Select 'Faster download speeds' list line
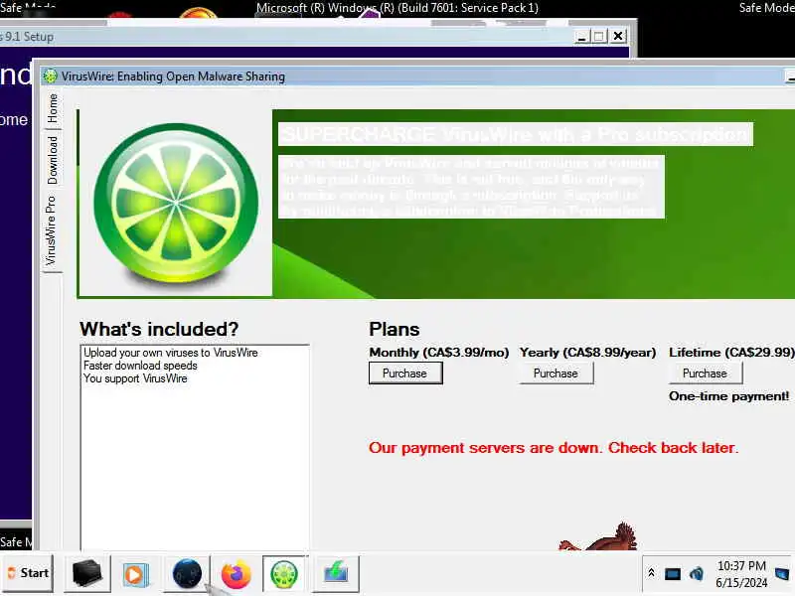Screen dimensions: 795x596 click(140, 366)
